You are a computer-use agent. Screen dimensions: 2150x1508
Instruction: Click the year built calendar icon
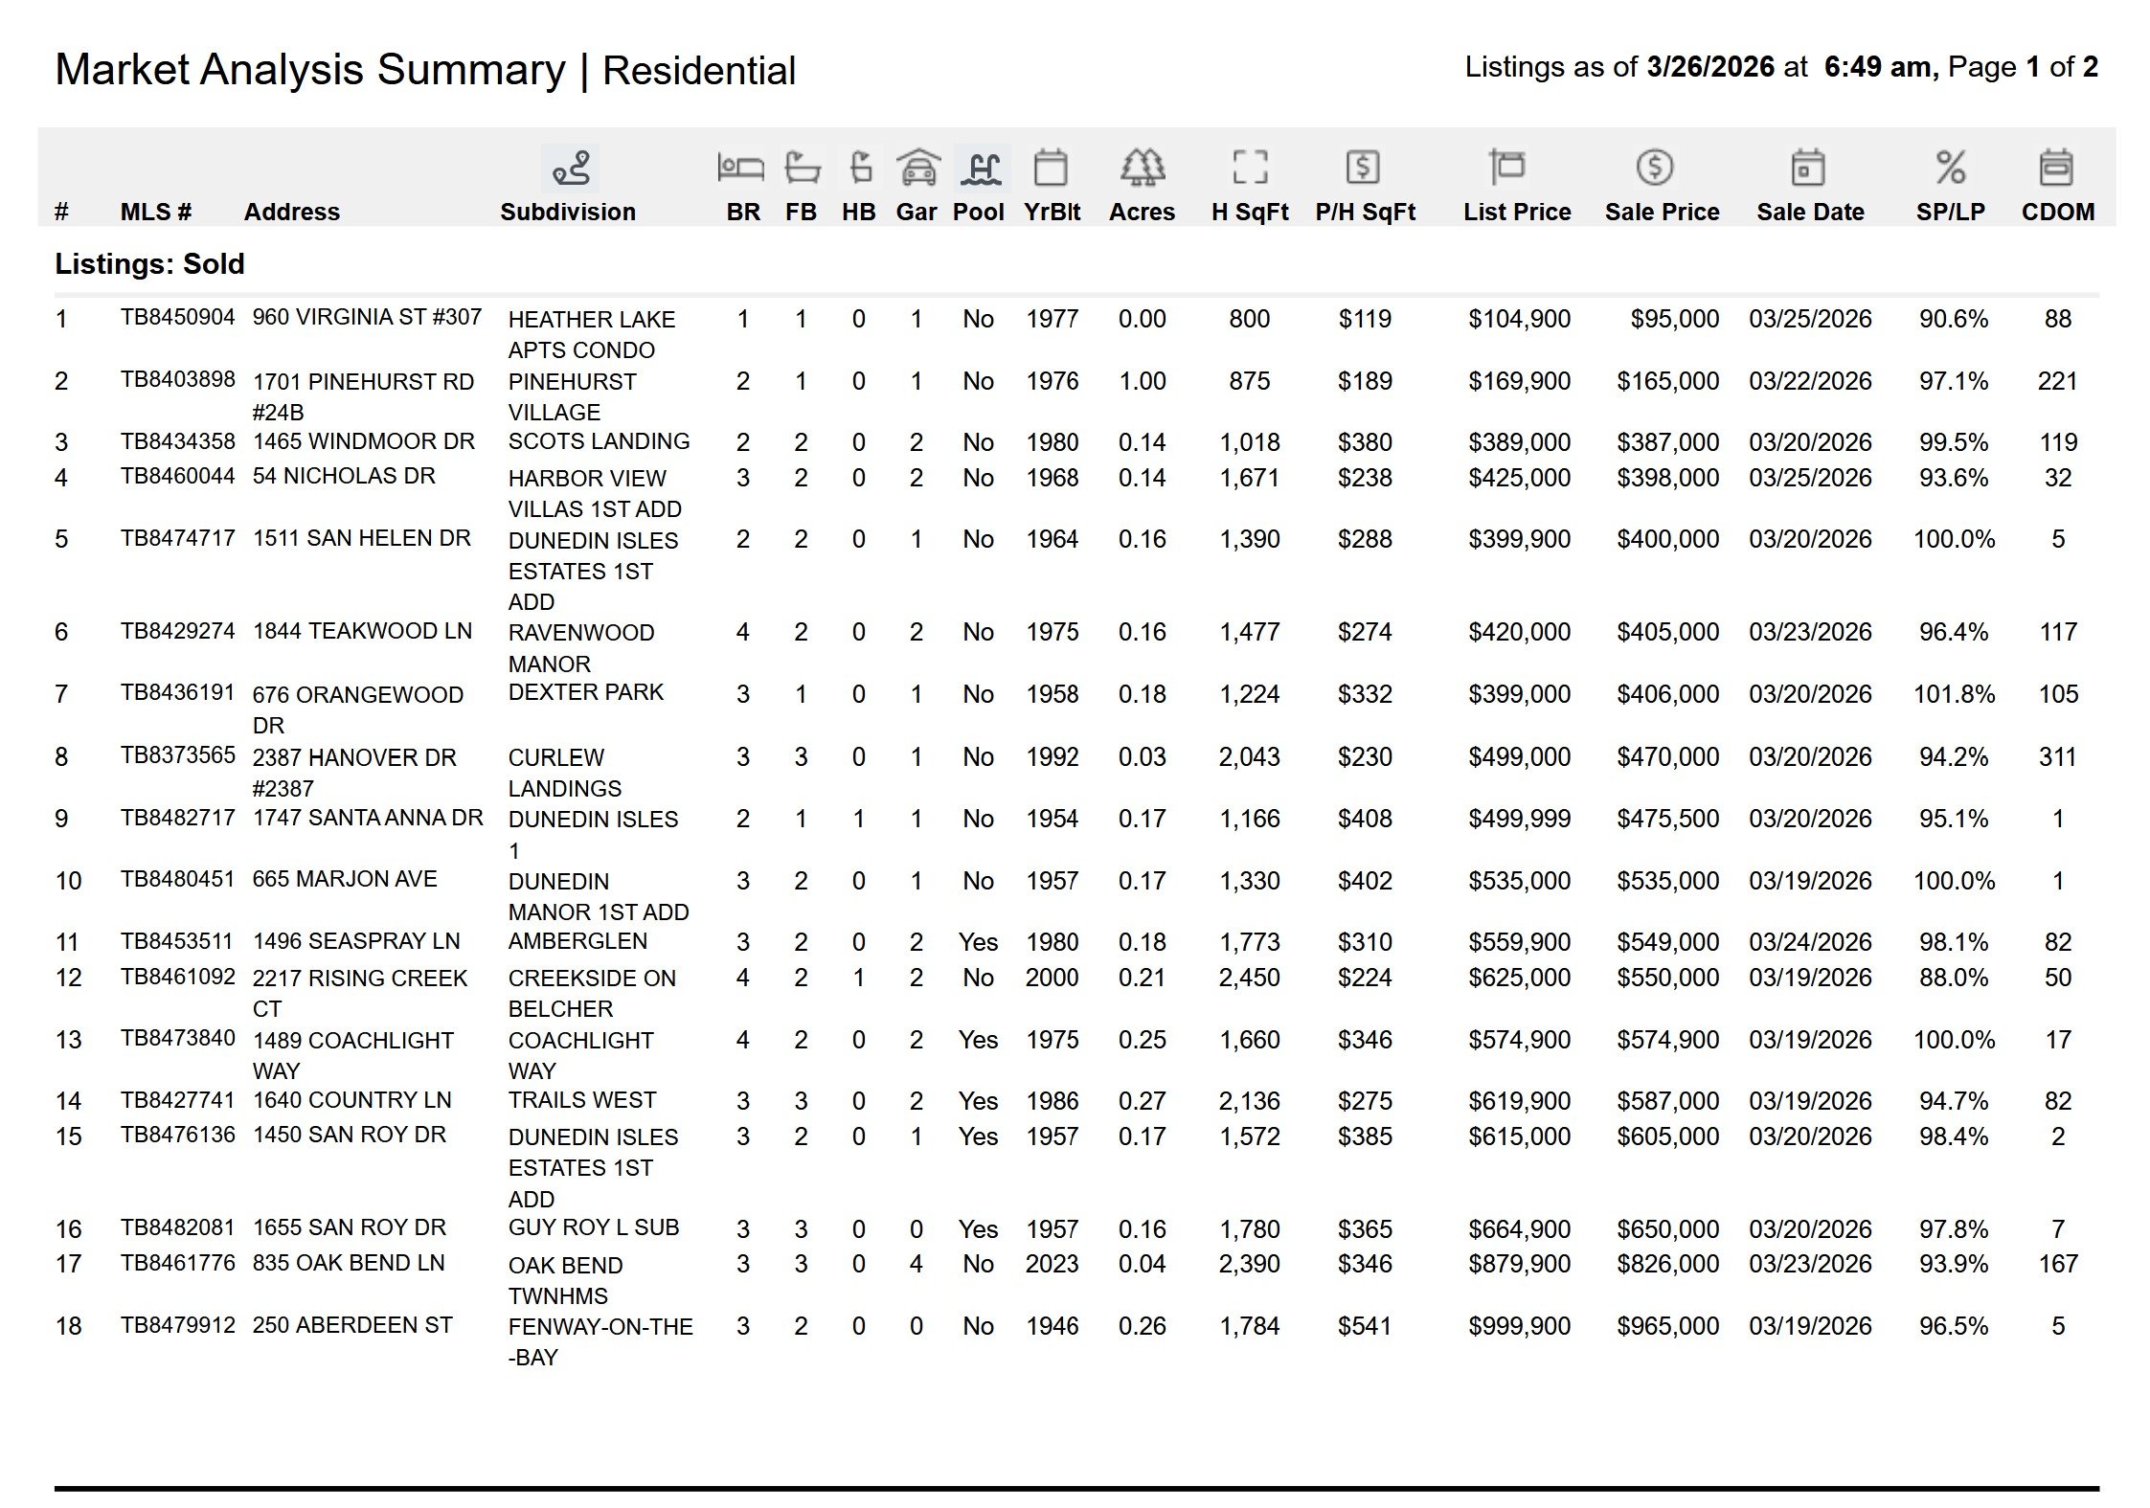[1051, 168]
